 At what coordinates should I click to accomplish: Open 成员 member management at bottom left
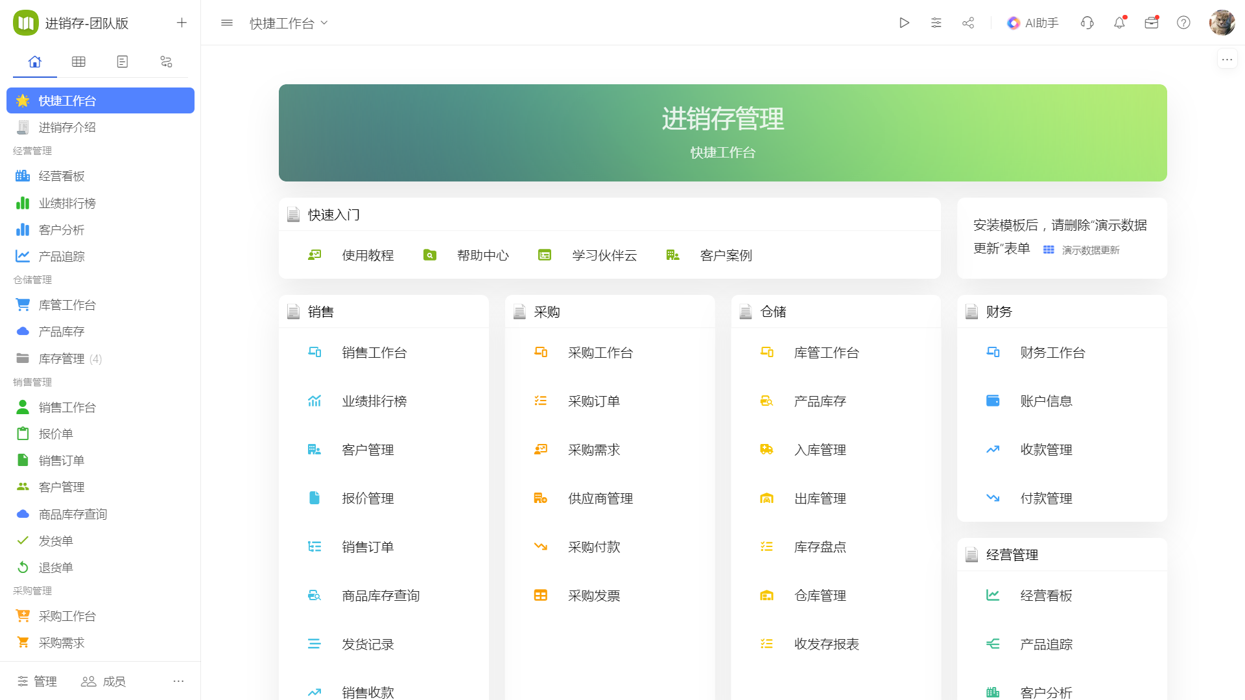point(102,681)
